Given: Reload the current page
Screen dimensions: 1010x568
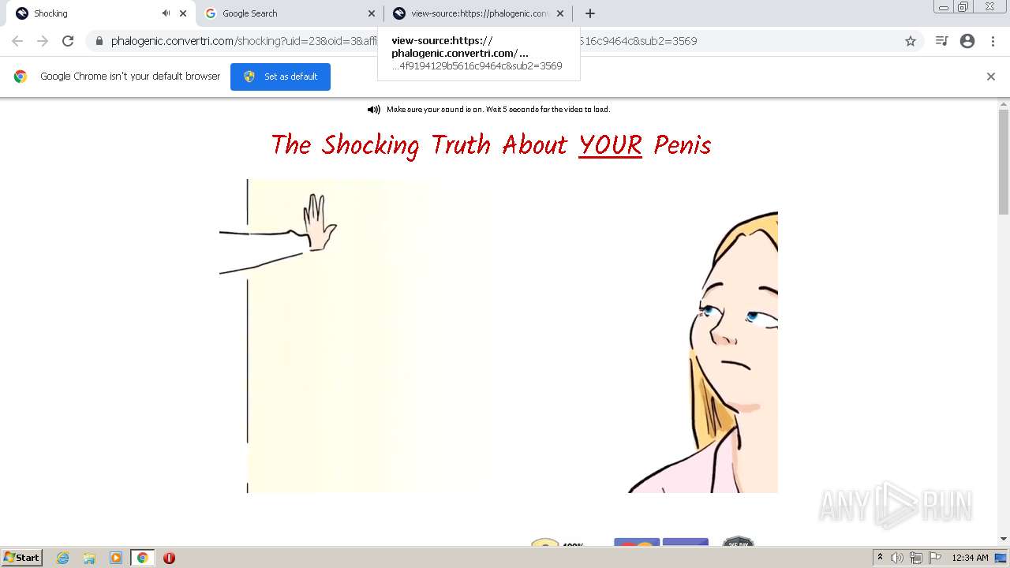Looking at the screenshot, I should point(68,41).
